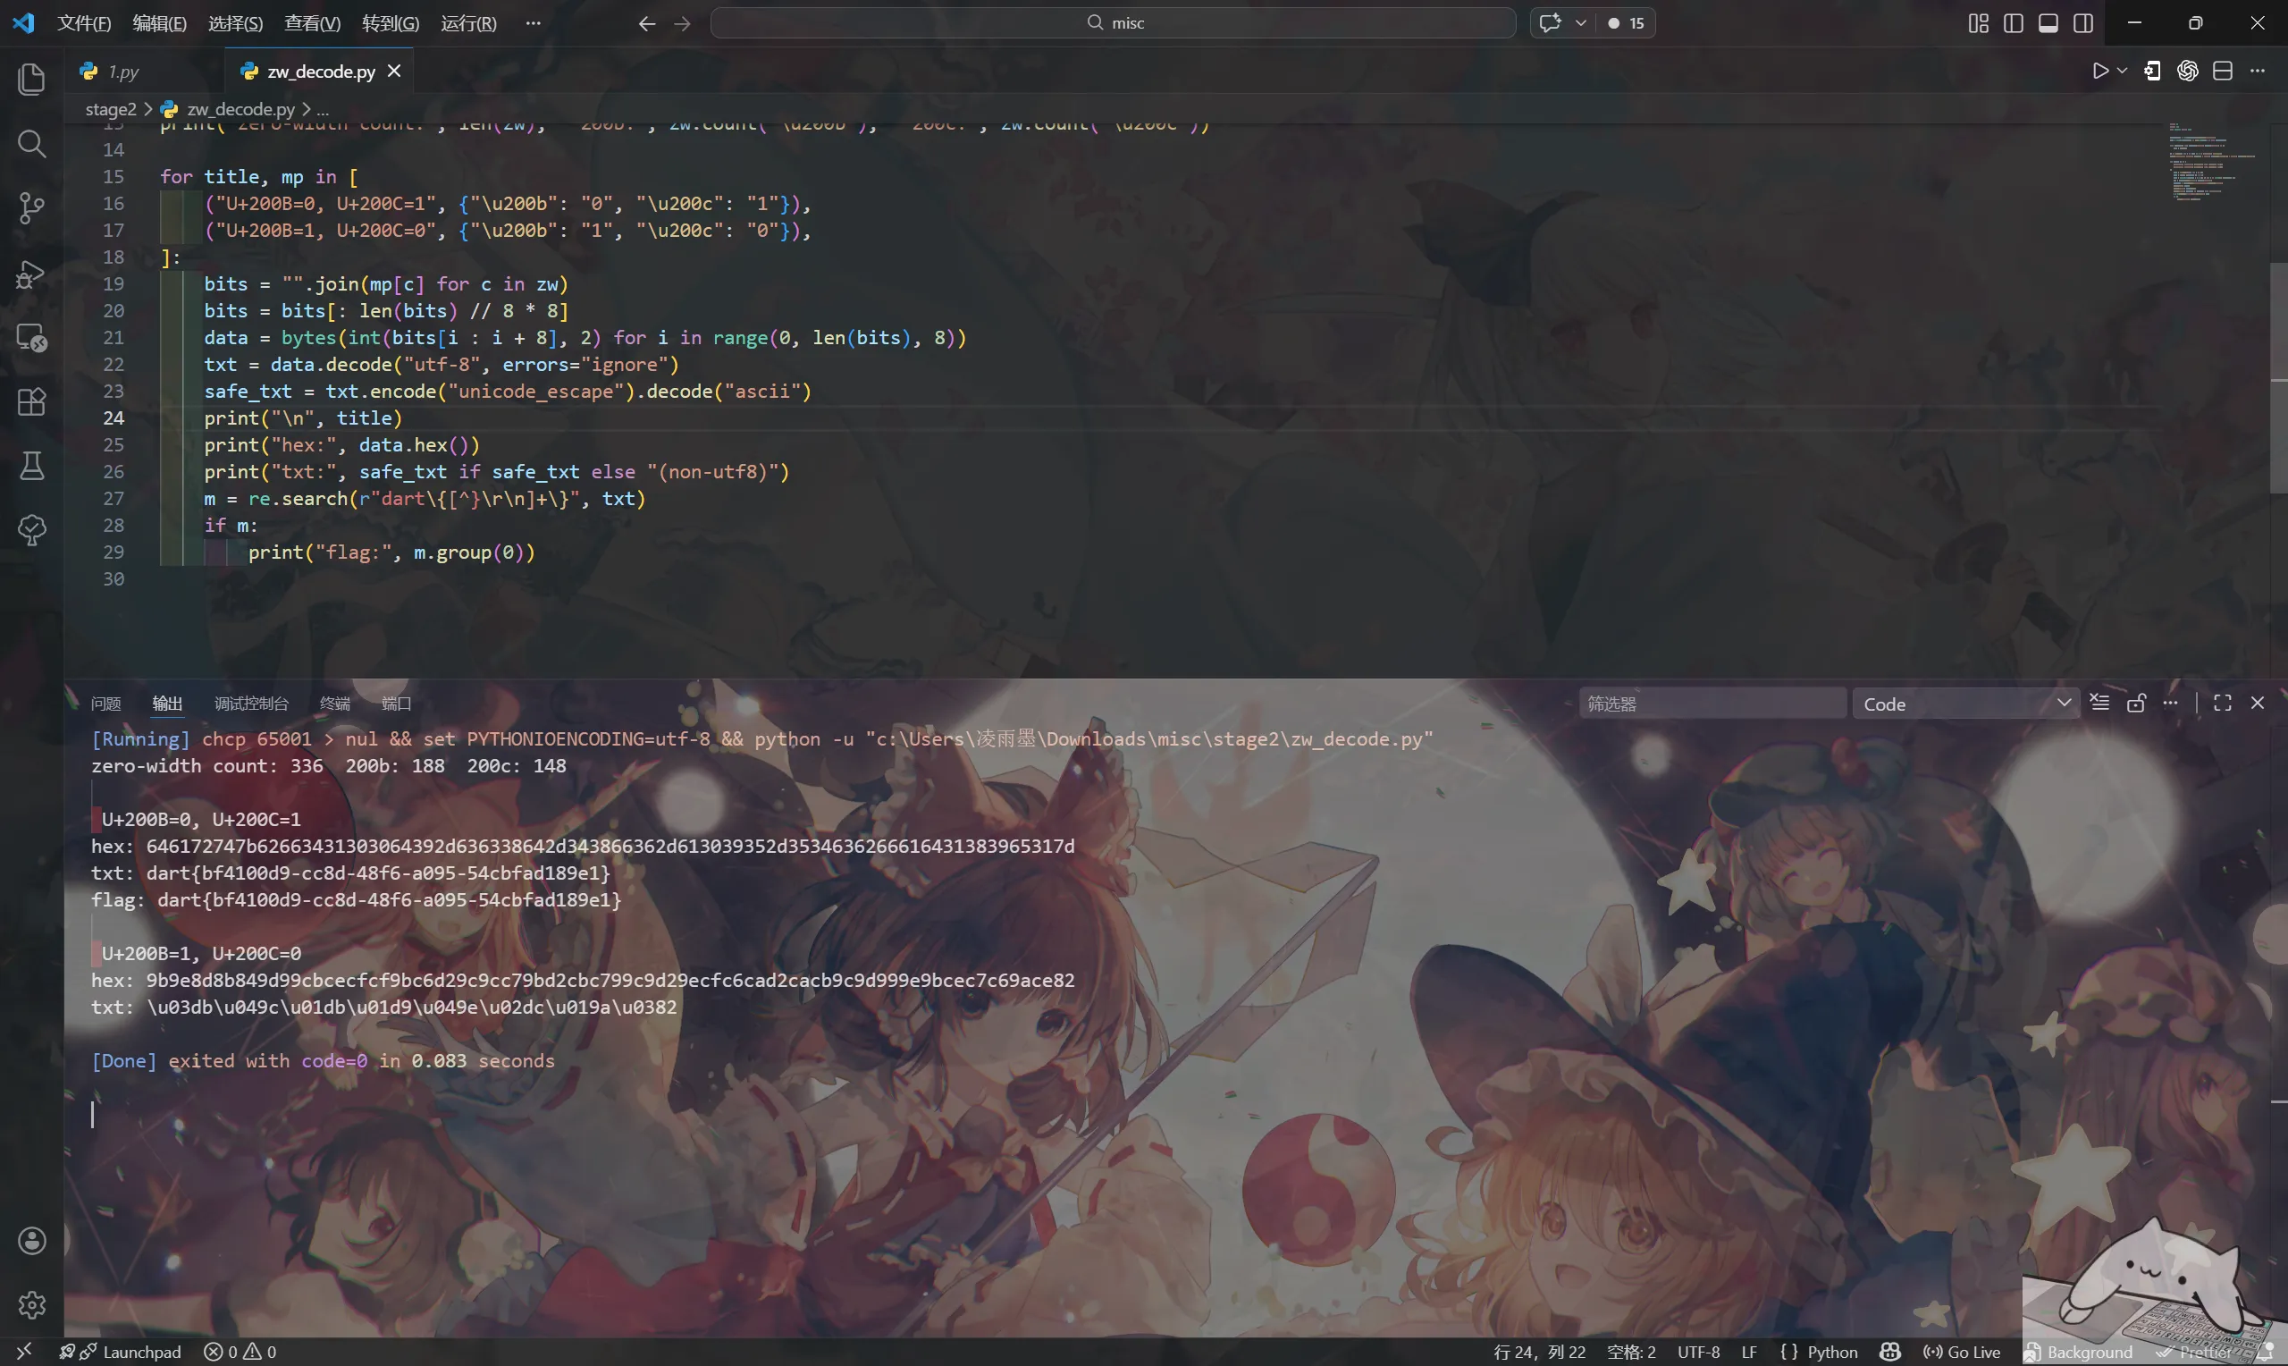Open the Search view in the activity bar
The height and width of the screenshot is (1366, 2288).
31,144
